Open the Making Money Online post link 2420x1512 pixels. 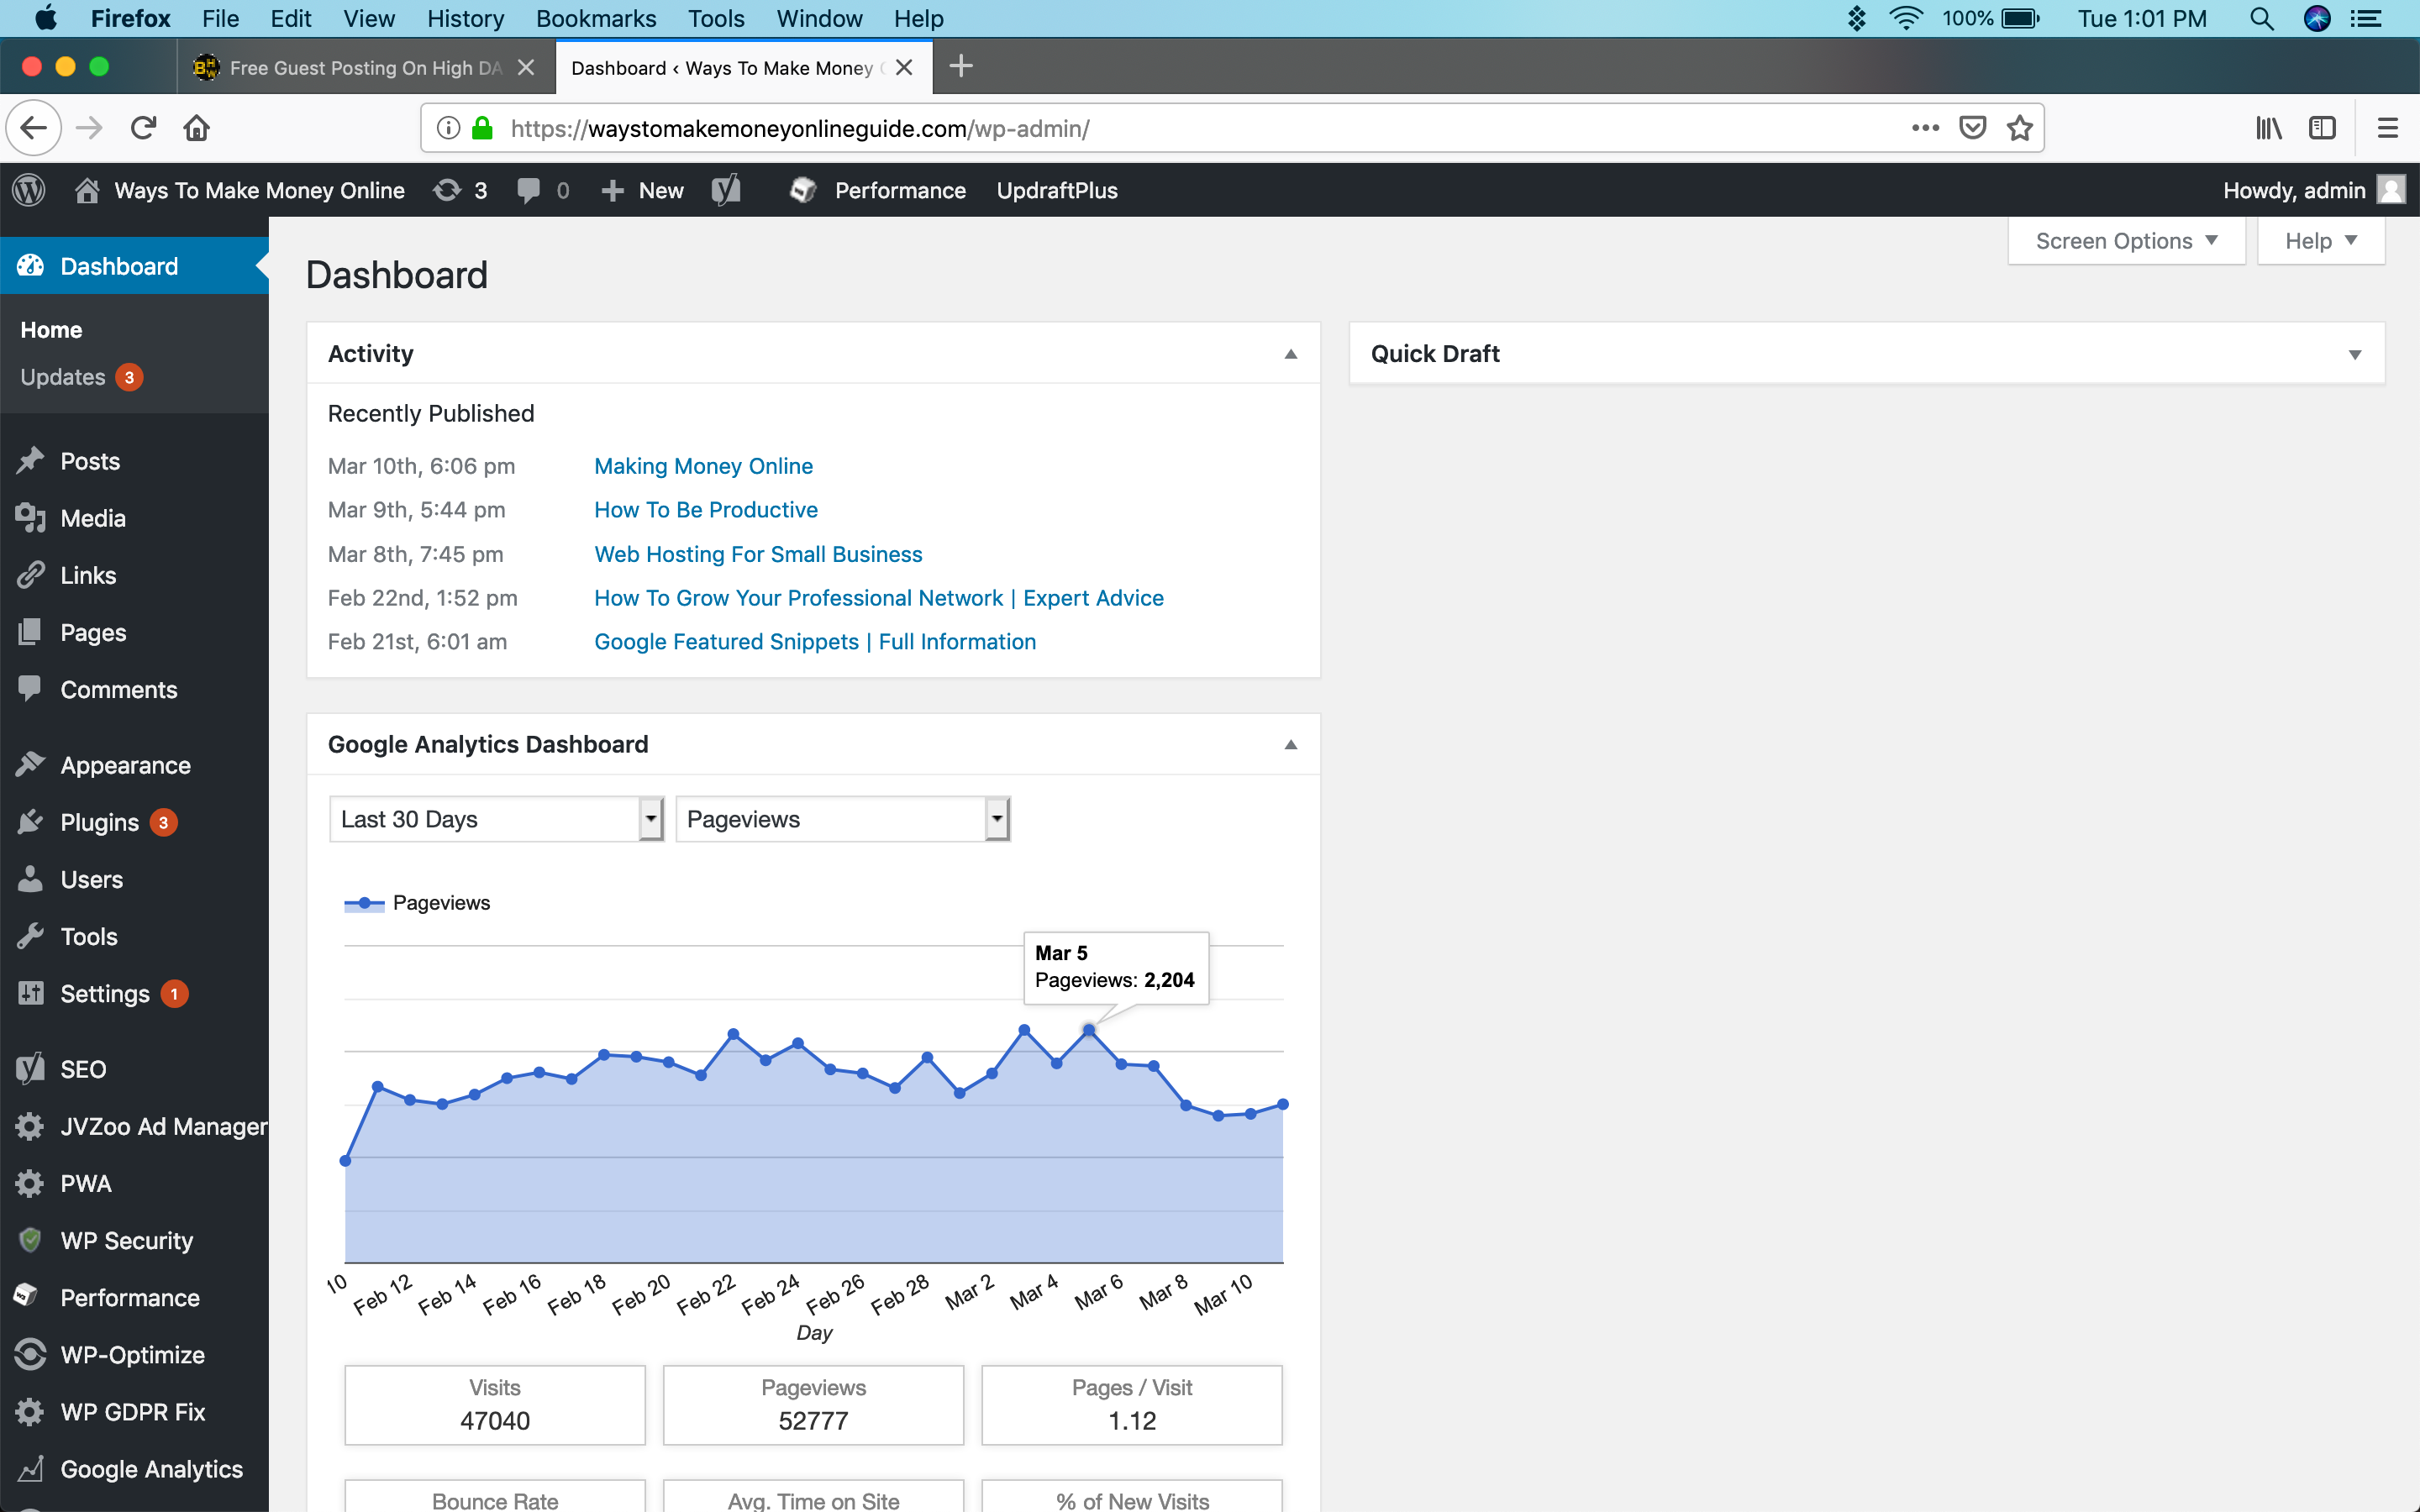(x=703, y=466)
